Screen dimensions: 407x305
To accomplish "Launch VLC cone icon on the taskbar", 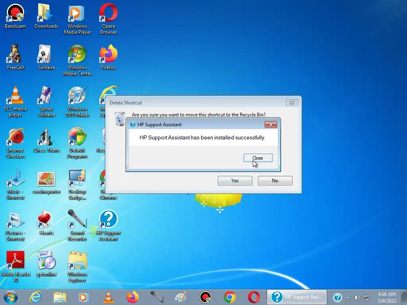I will [108, 297].
